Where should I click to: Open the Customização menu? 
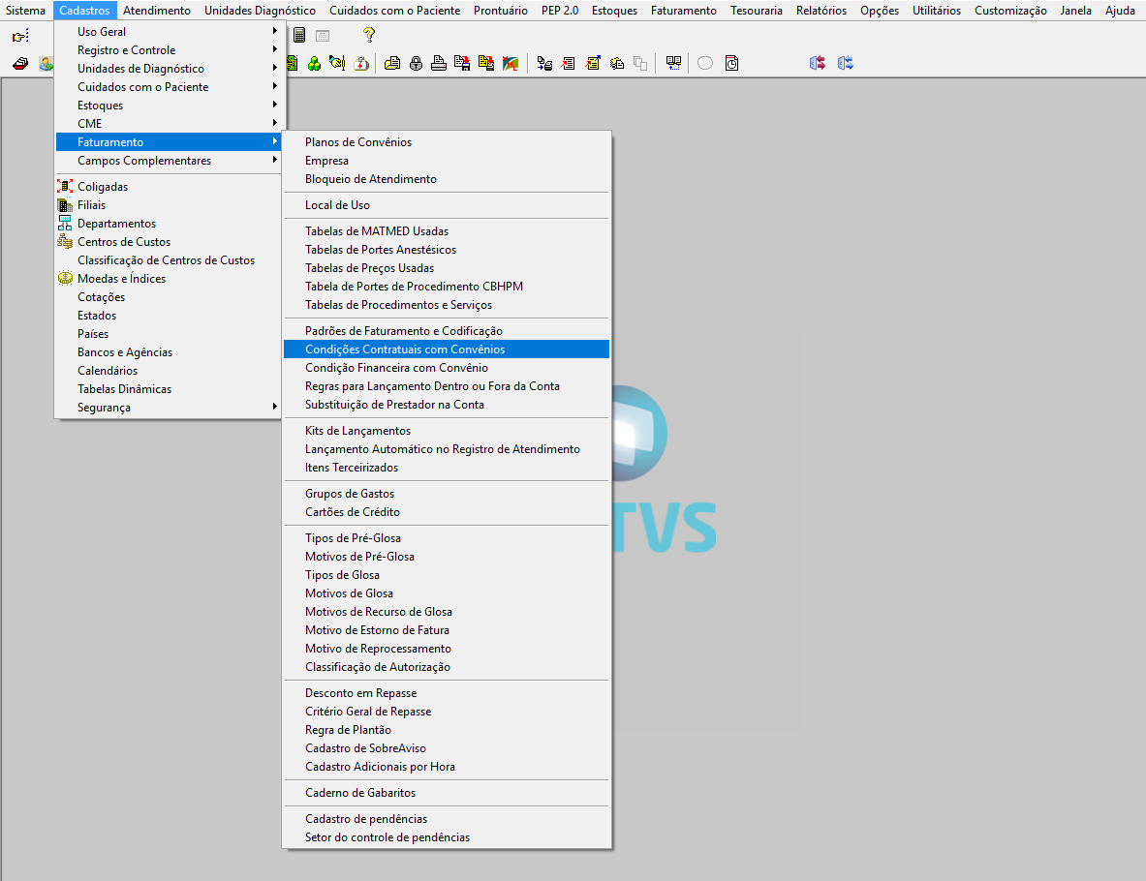(x=1010, y=11)
